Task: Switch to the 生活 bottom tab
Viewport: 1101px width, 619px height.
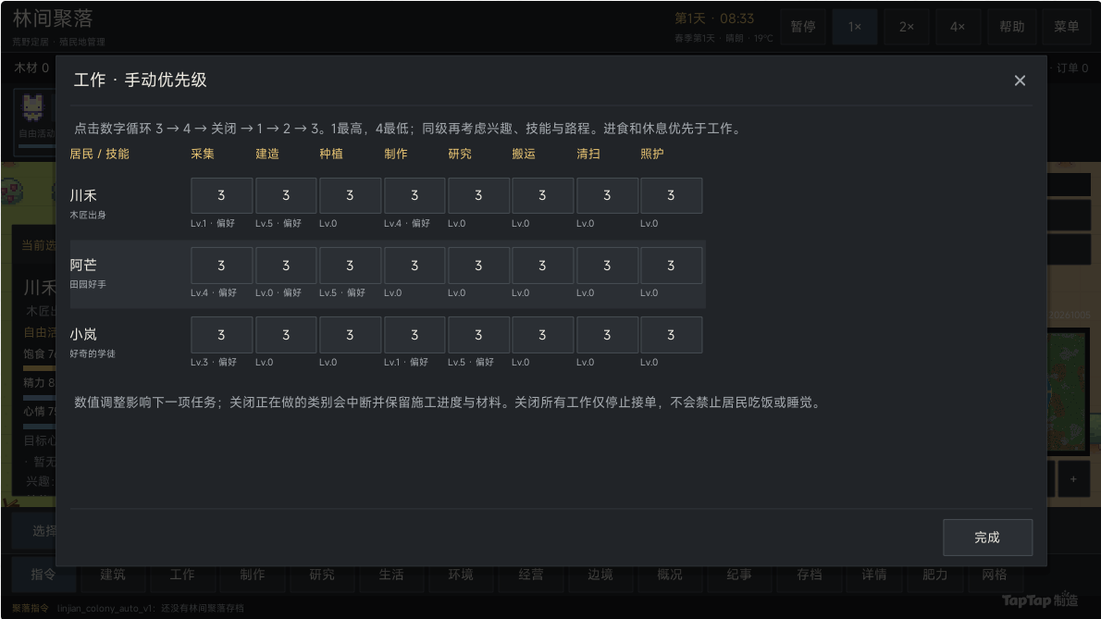Action: 391,575
